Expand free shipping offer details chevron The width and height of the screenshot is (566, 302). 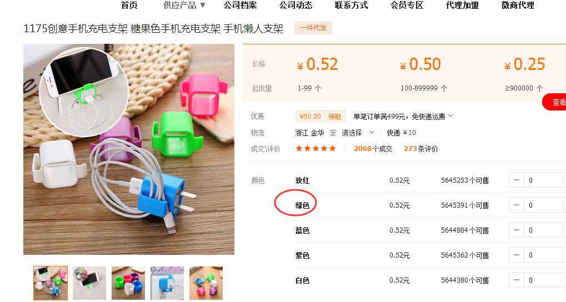point(450,116)
